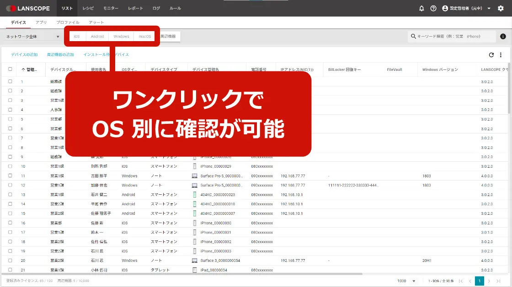Viewport: 512px width, 287px height.
Task: Switch to the アプリ tab
Action: pos(41,22)
